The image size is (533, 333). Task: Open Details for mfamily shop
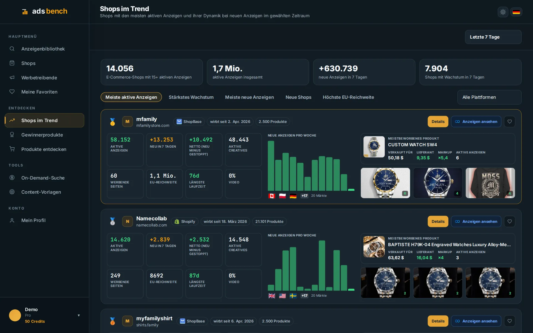coord(438,122)
